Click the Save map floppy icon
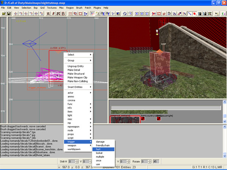This screenshot has height=170, width=227. coord(9,14)
